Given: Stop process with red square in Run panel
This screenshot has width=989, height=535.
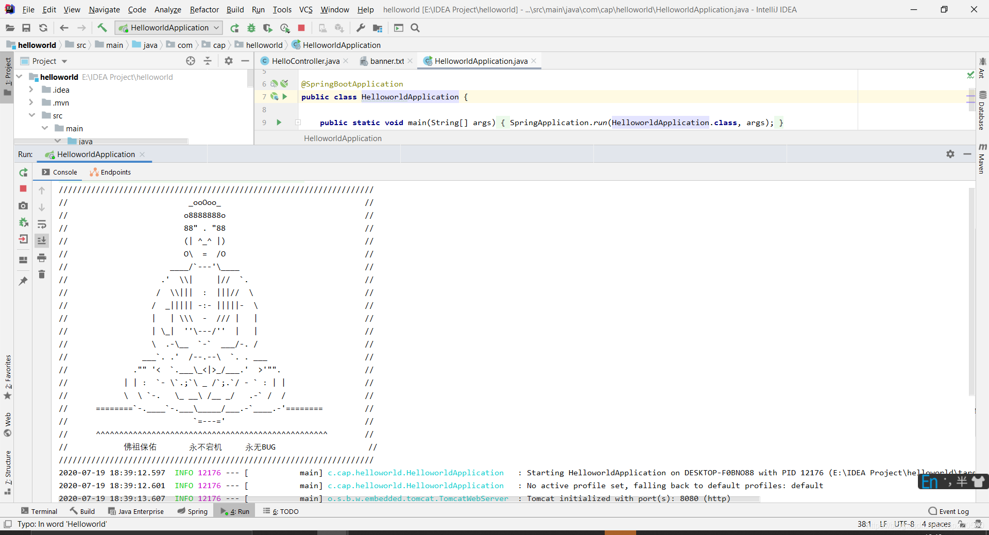Looking at the screenshot, I should pyautogui.click(x=23, y=189).
